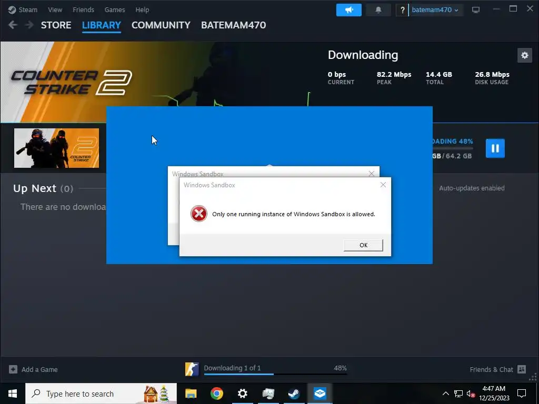
Task: Open the notifications bell
Action: point(378,10)
